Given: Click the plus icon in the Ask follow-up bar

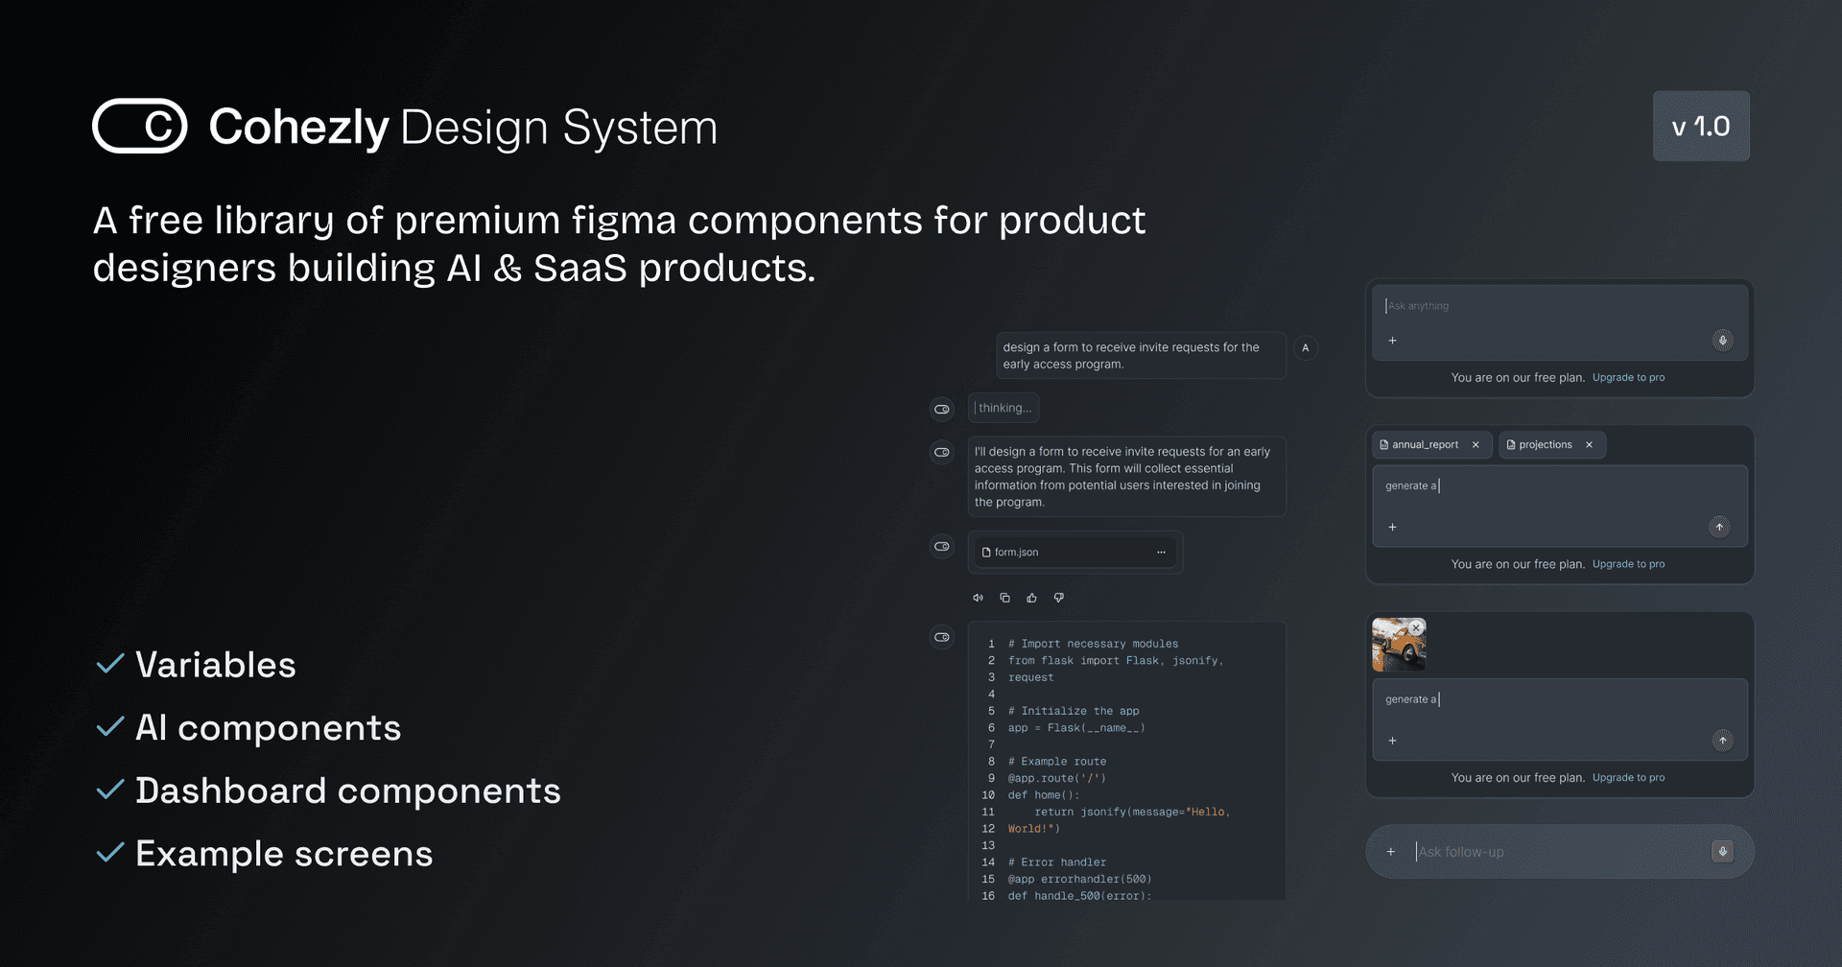Looking at the screenshot, I should [x=1390, y=852].
